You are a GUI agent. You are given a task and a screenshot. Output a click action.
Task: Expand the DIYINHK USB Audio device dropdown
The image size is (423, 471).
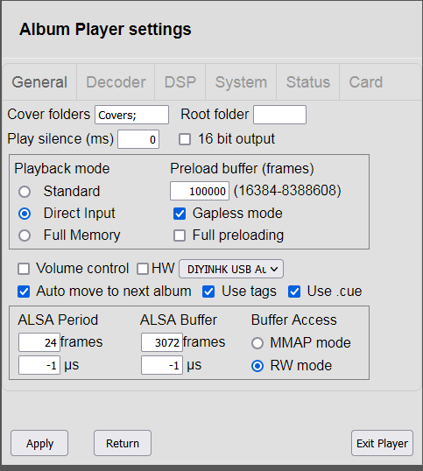tap(231, 269)
